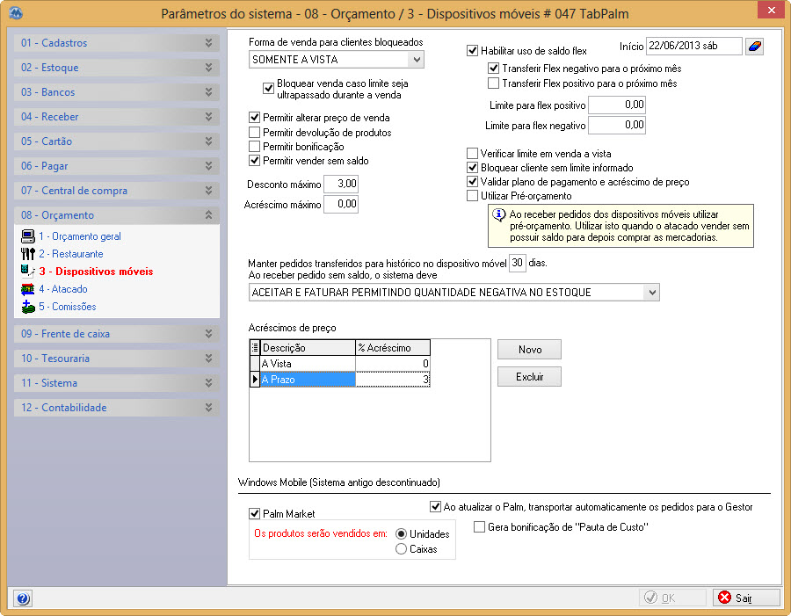
Task: Enable Gera bonificação de Pauta de Custo
Action: coord(479,527)
